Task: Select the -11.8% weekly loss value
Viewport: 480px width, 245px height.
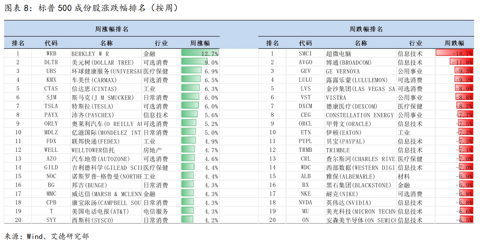Action: click(x=463, y=62)
